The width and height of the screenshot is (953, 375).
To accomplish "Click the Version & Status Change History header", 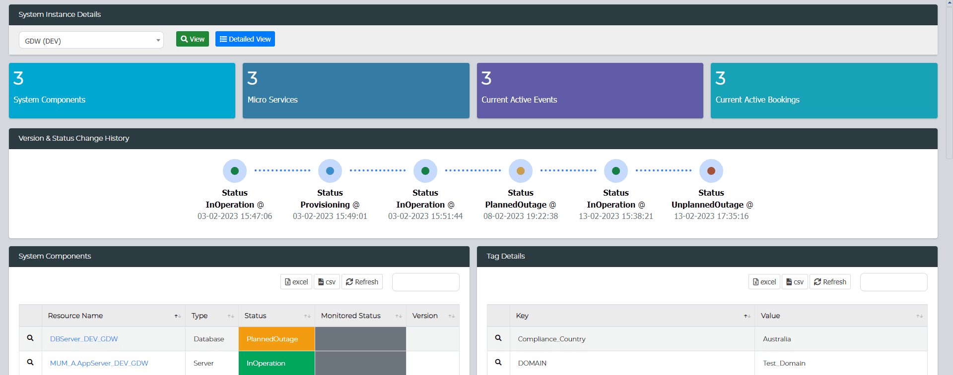I will click(x=473, y=139).
